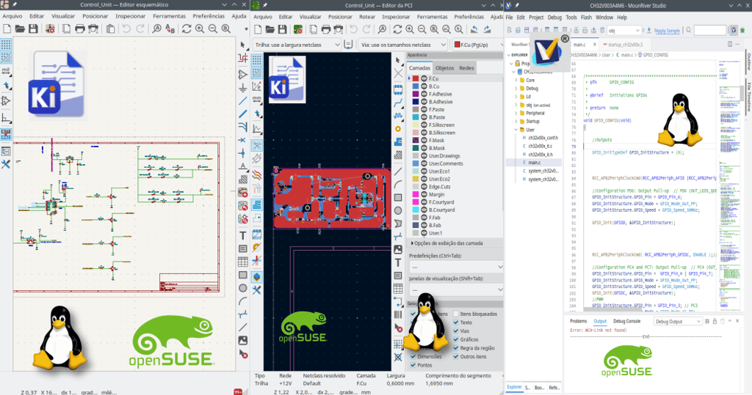The image size is (752, 395).
Task: Open the via size dropdown
Action: pos(403,45)
